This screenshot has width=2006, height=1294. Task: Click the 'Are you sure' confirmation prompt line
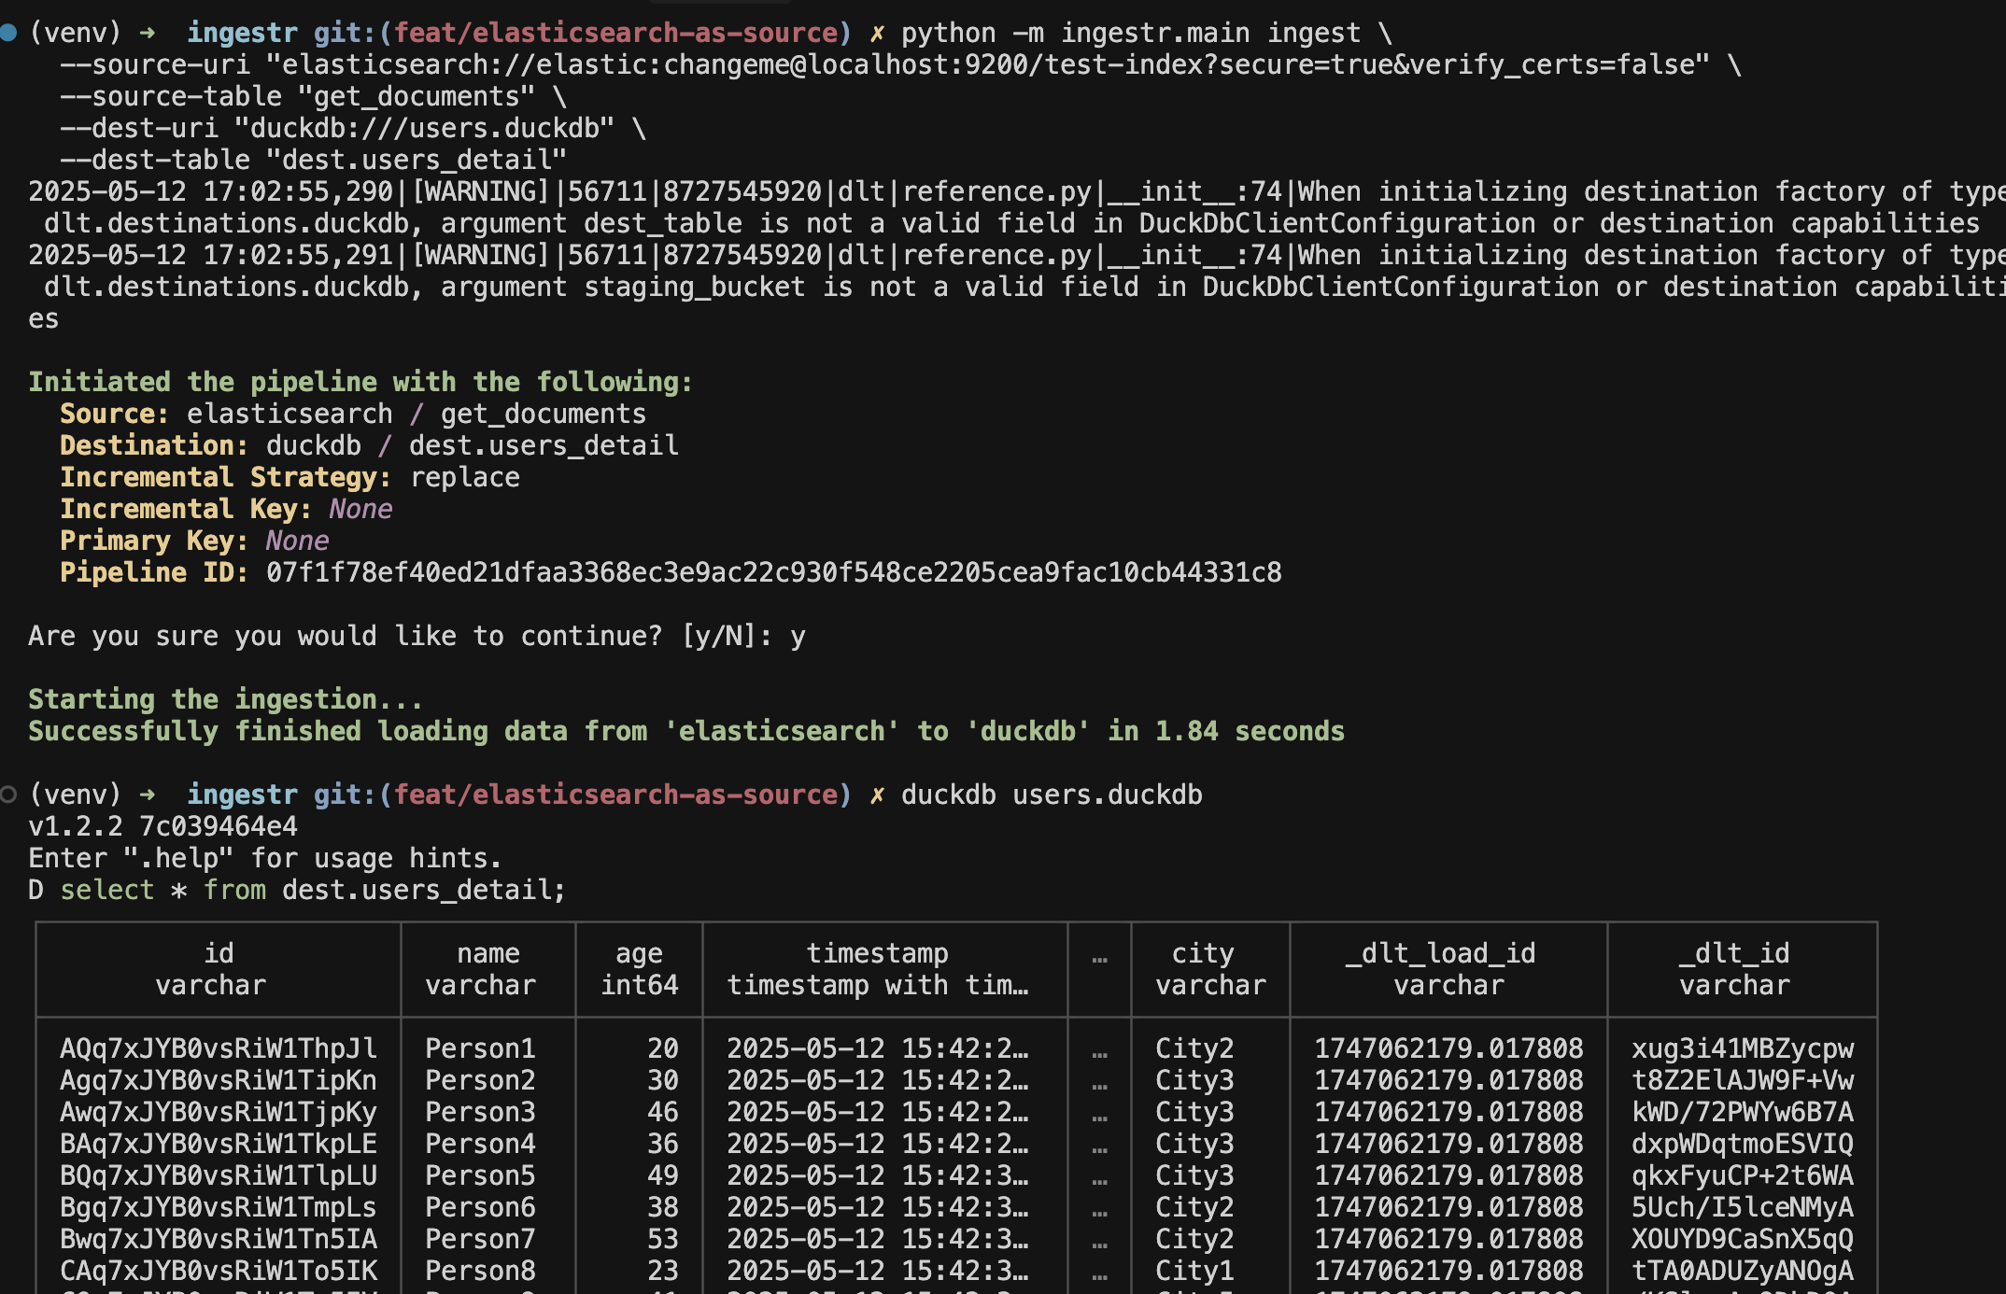point(417,636)
